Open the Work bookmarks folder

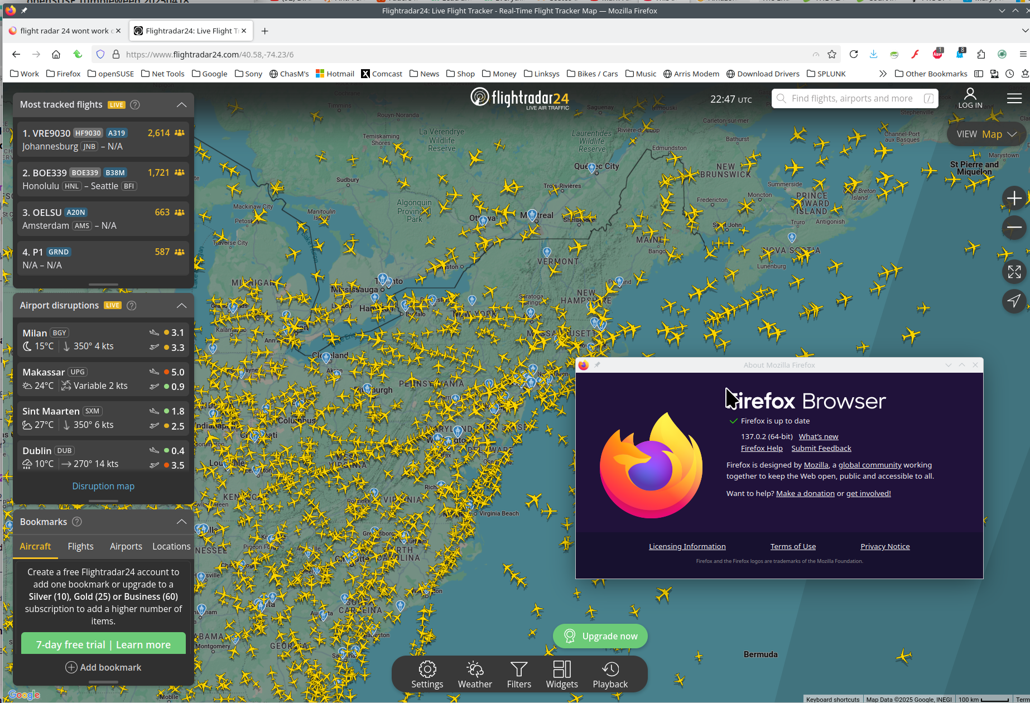pyautogui.click(x=25, y=74)
